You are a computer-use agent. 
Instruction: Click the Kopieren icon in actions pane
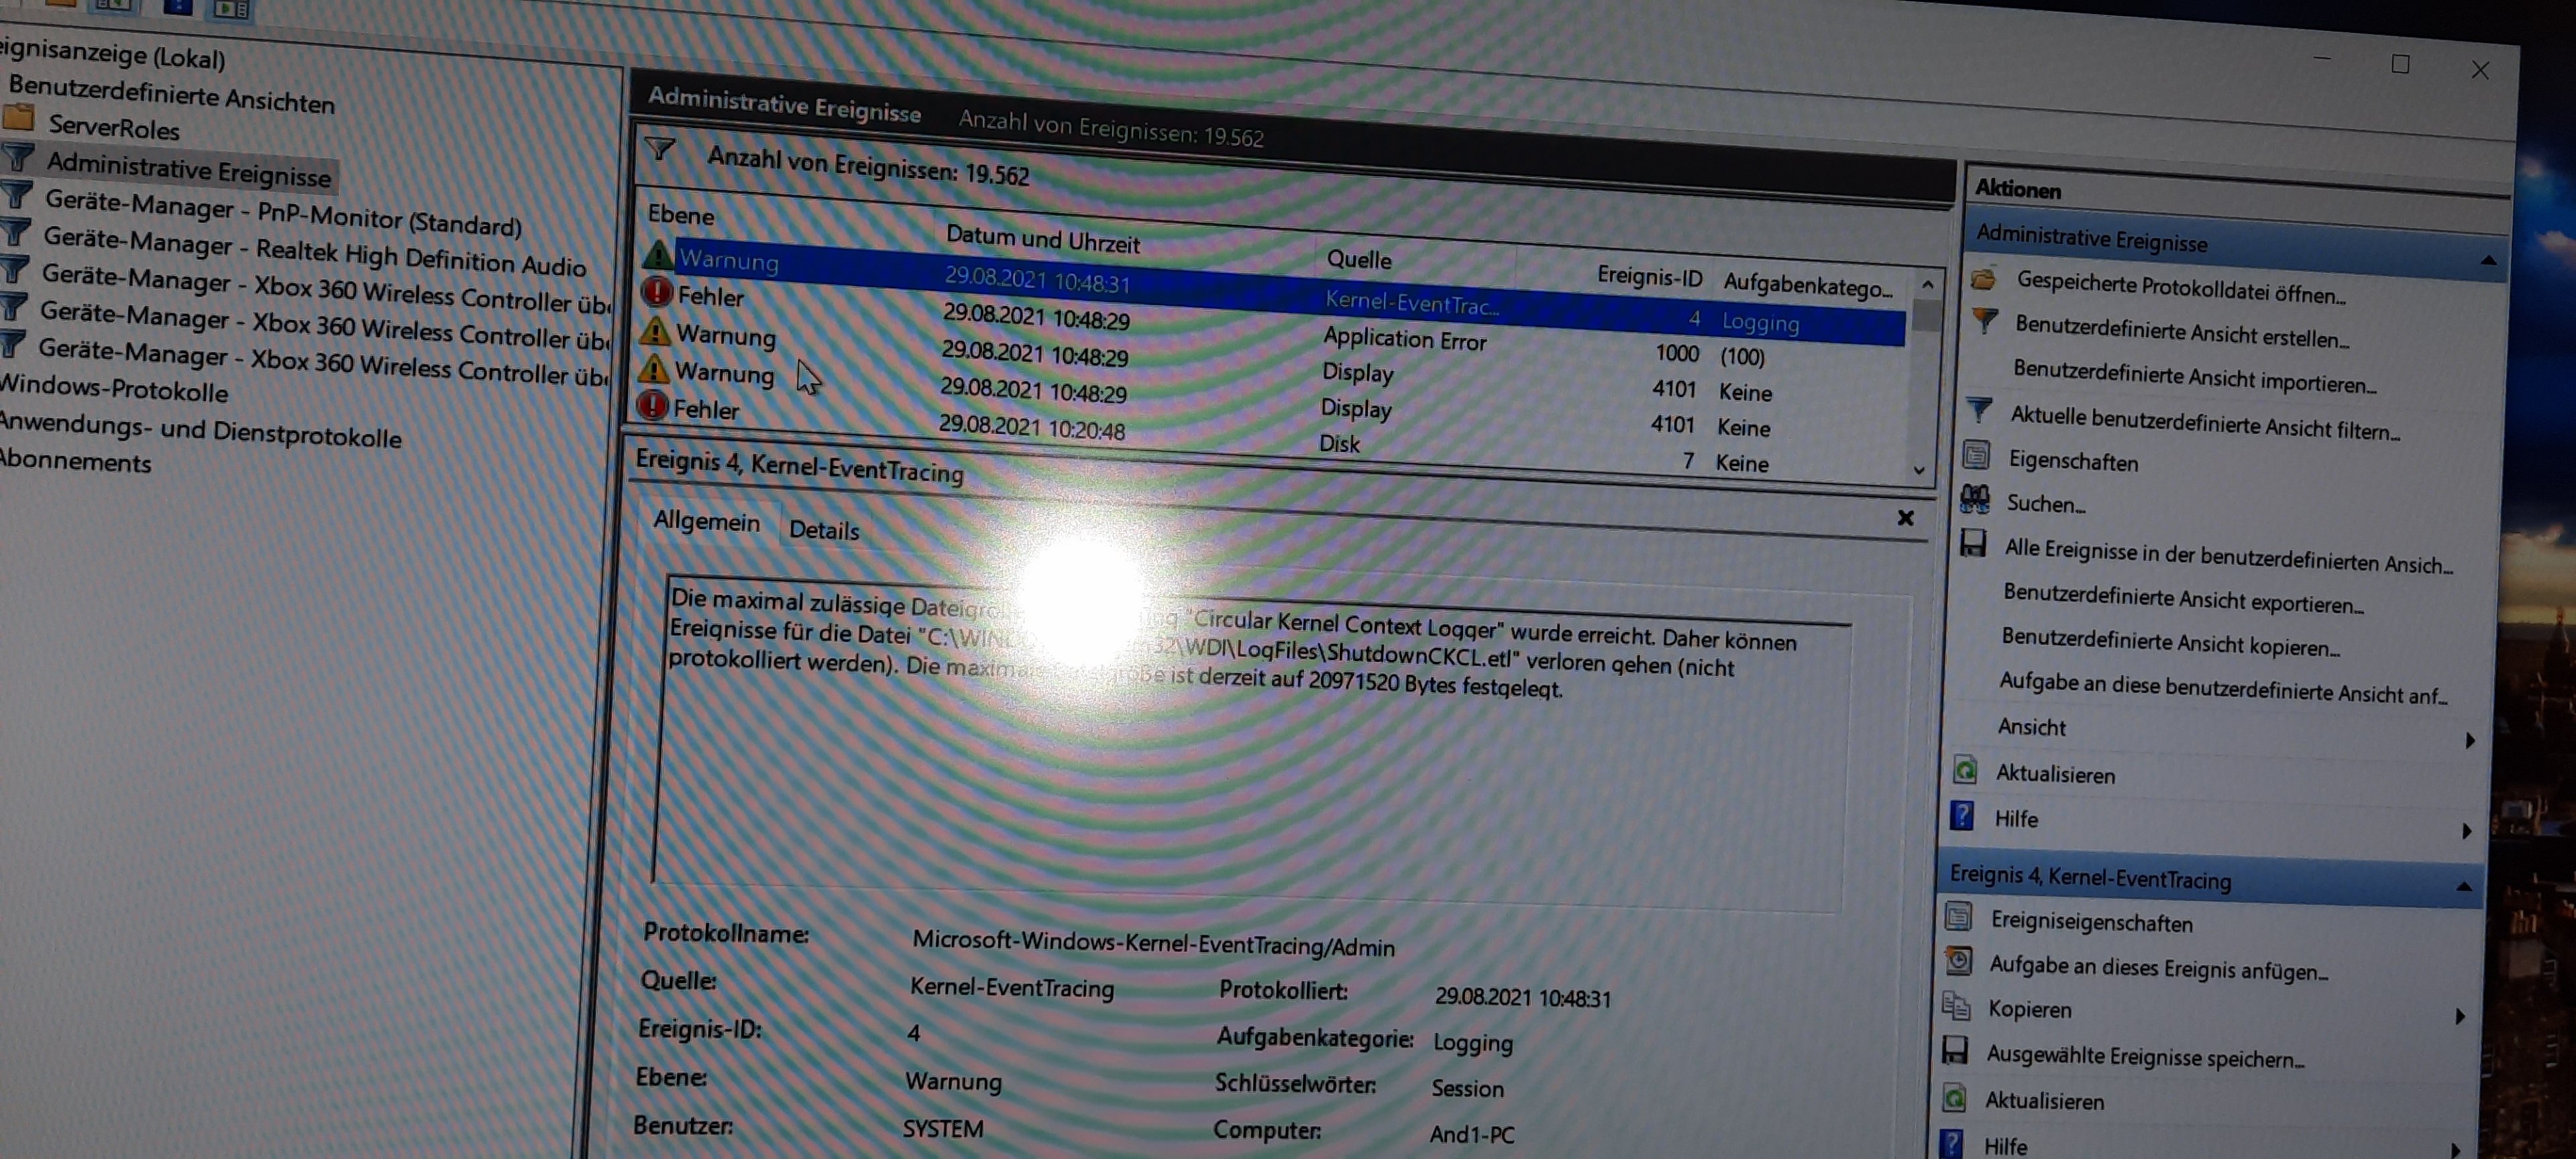pyautogui.click(x=1956, y=1005)
